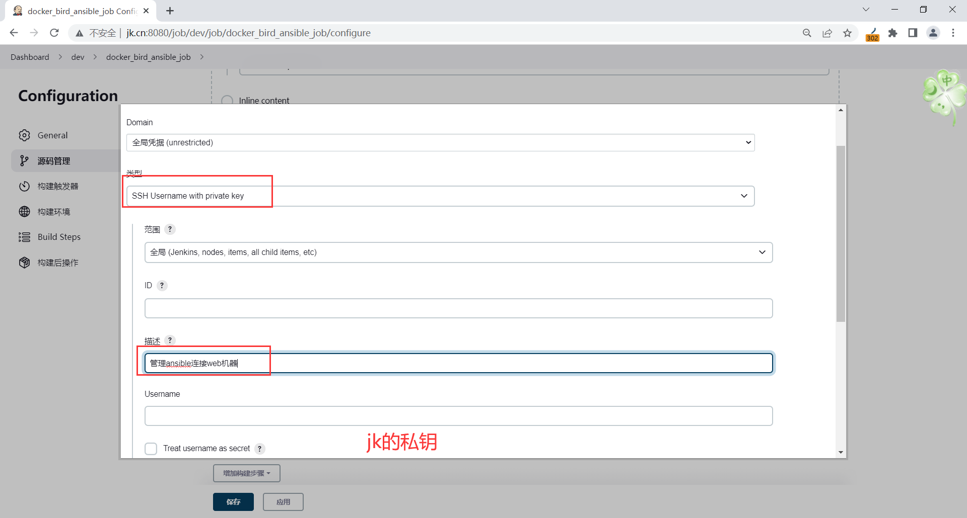Toggle the browser side panel
Image resolution: width=967 pixels, height=518 pixels.
pyautogui.click(x=913, y=33)
